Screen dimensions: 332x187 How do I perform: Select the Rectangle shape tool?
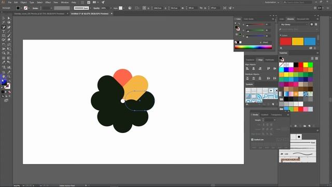[4, 36]
